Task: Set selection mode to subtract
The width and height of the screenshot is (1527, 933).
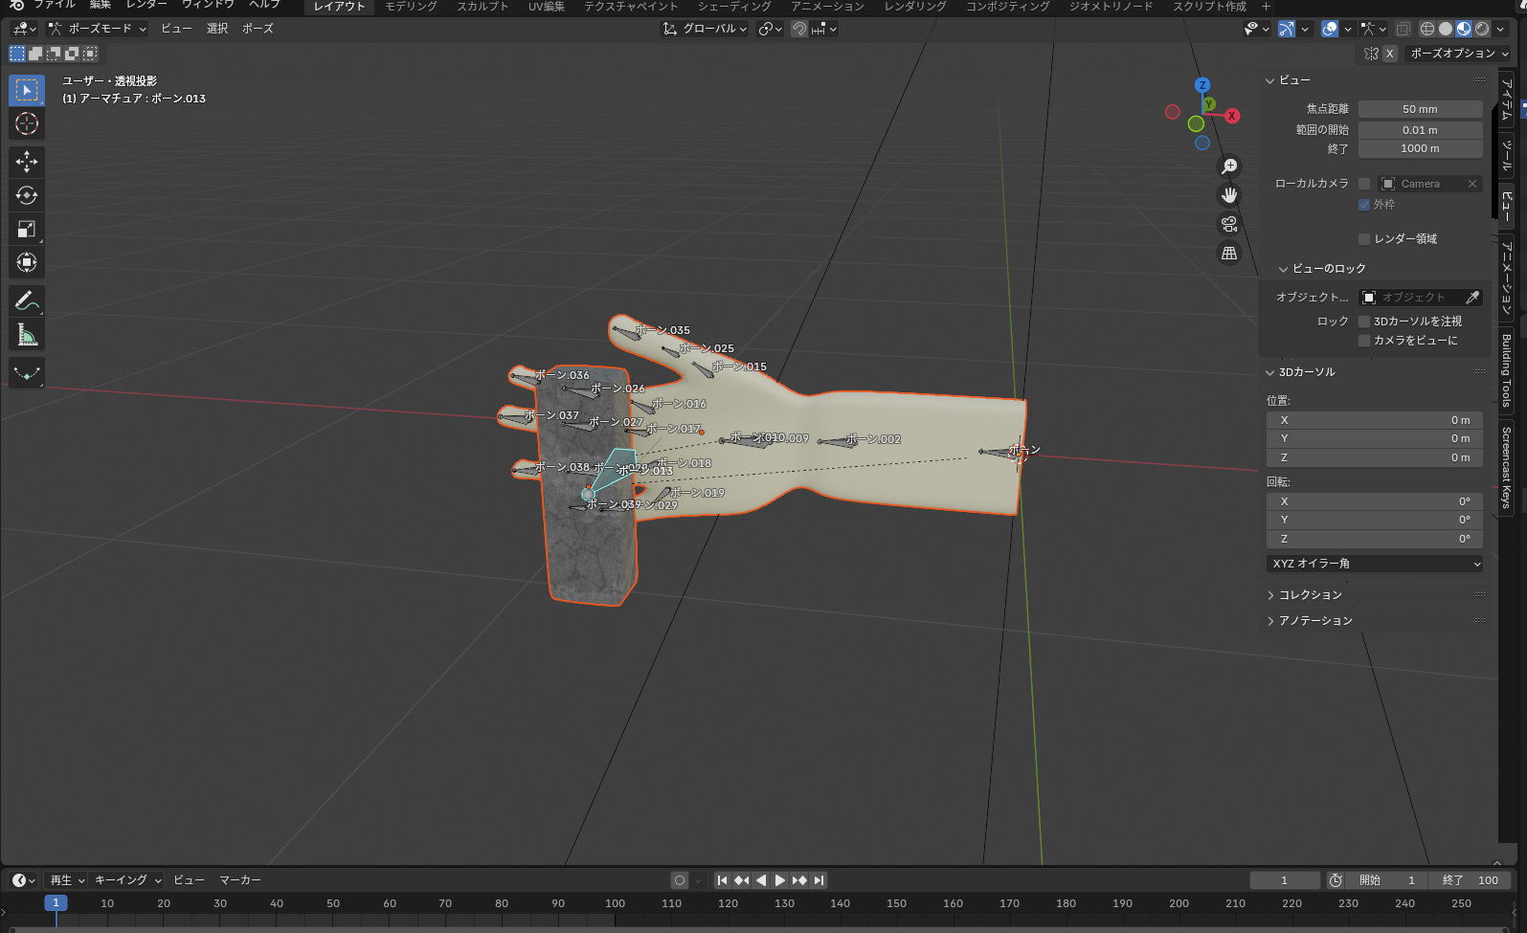Action: (x=54, y=54)
